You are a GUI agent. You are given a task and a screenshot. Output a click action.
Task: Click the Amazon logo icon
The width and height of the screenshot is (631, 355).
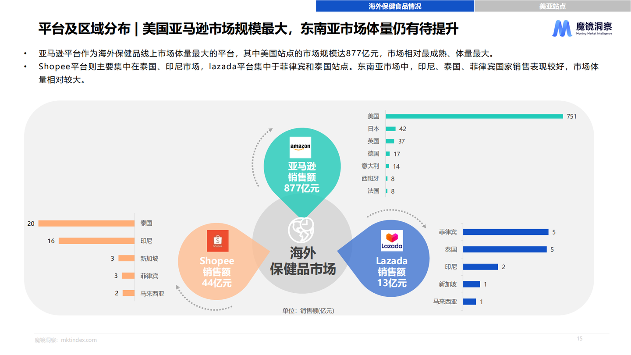tap(300, 147)
